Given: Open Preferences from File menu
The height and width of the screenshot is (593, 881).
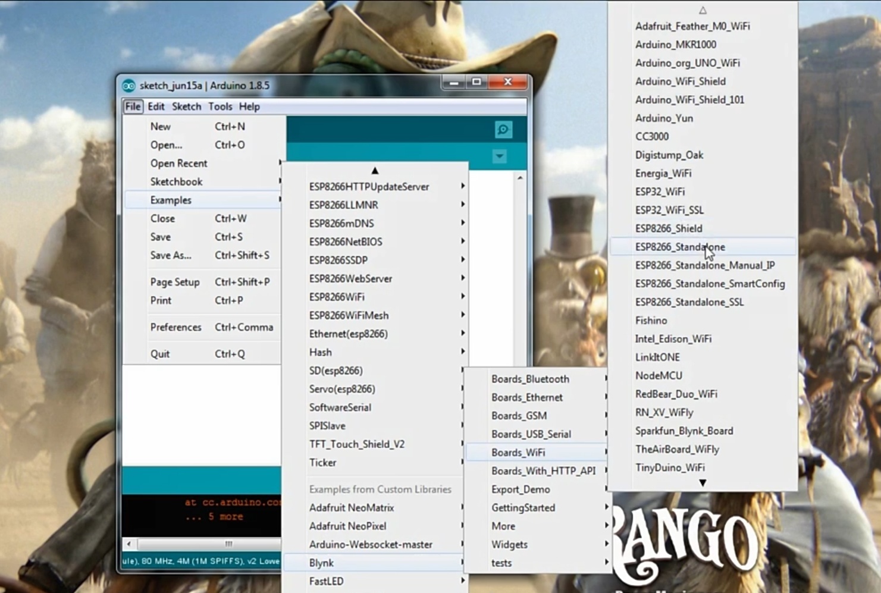Looking at the screenshot, I should tap(202, 327).
